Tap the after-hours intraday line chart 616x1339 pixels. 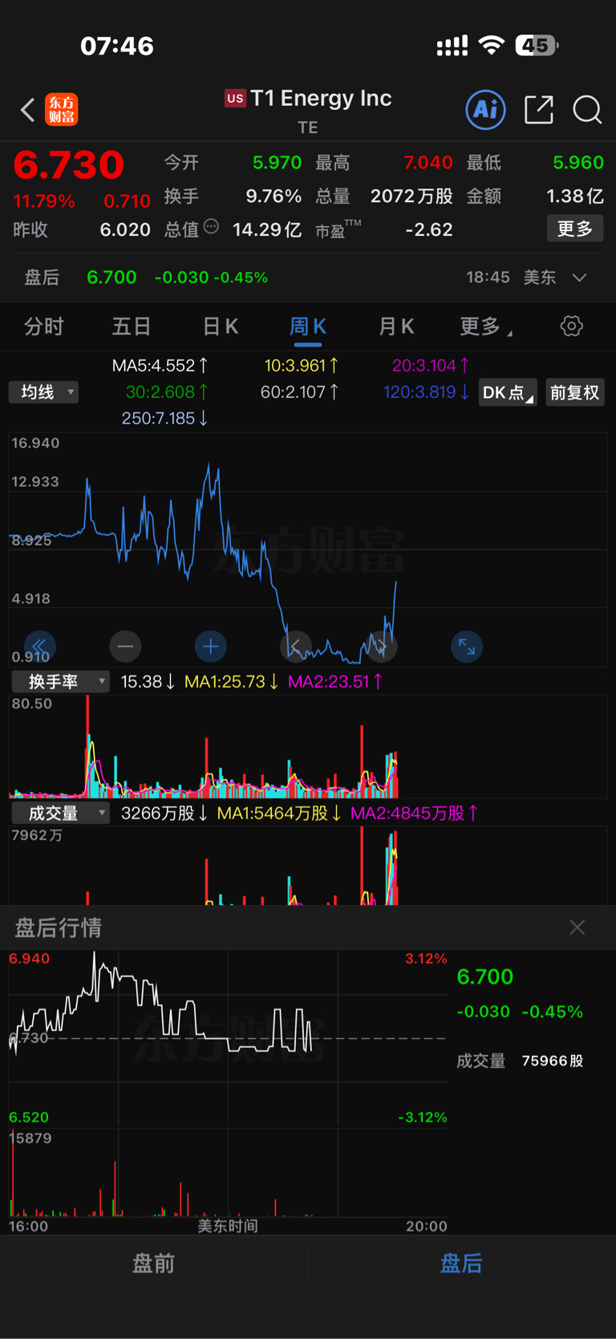(228, 1038)
